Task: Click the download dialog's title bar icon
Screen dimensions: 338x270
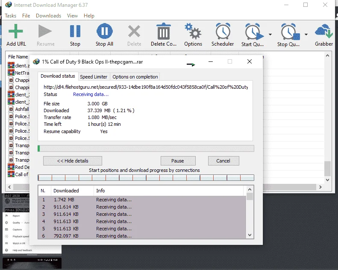Action: pos(36,61)
